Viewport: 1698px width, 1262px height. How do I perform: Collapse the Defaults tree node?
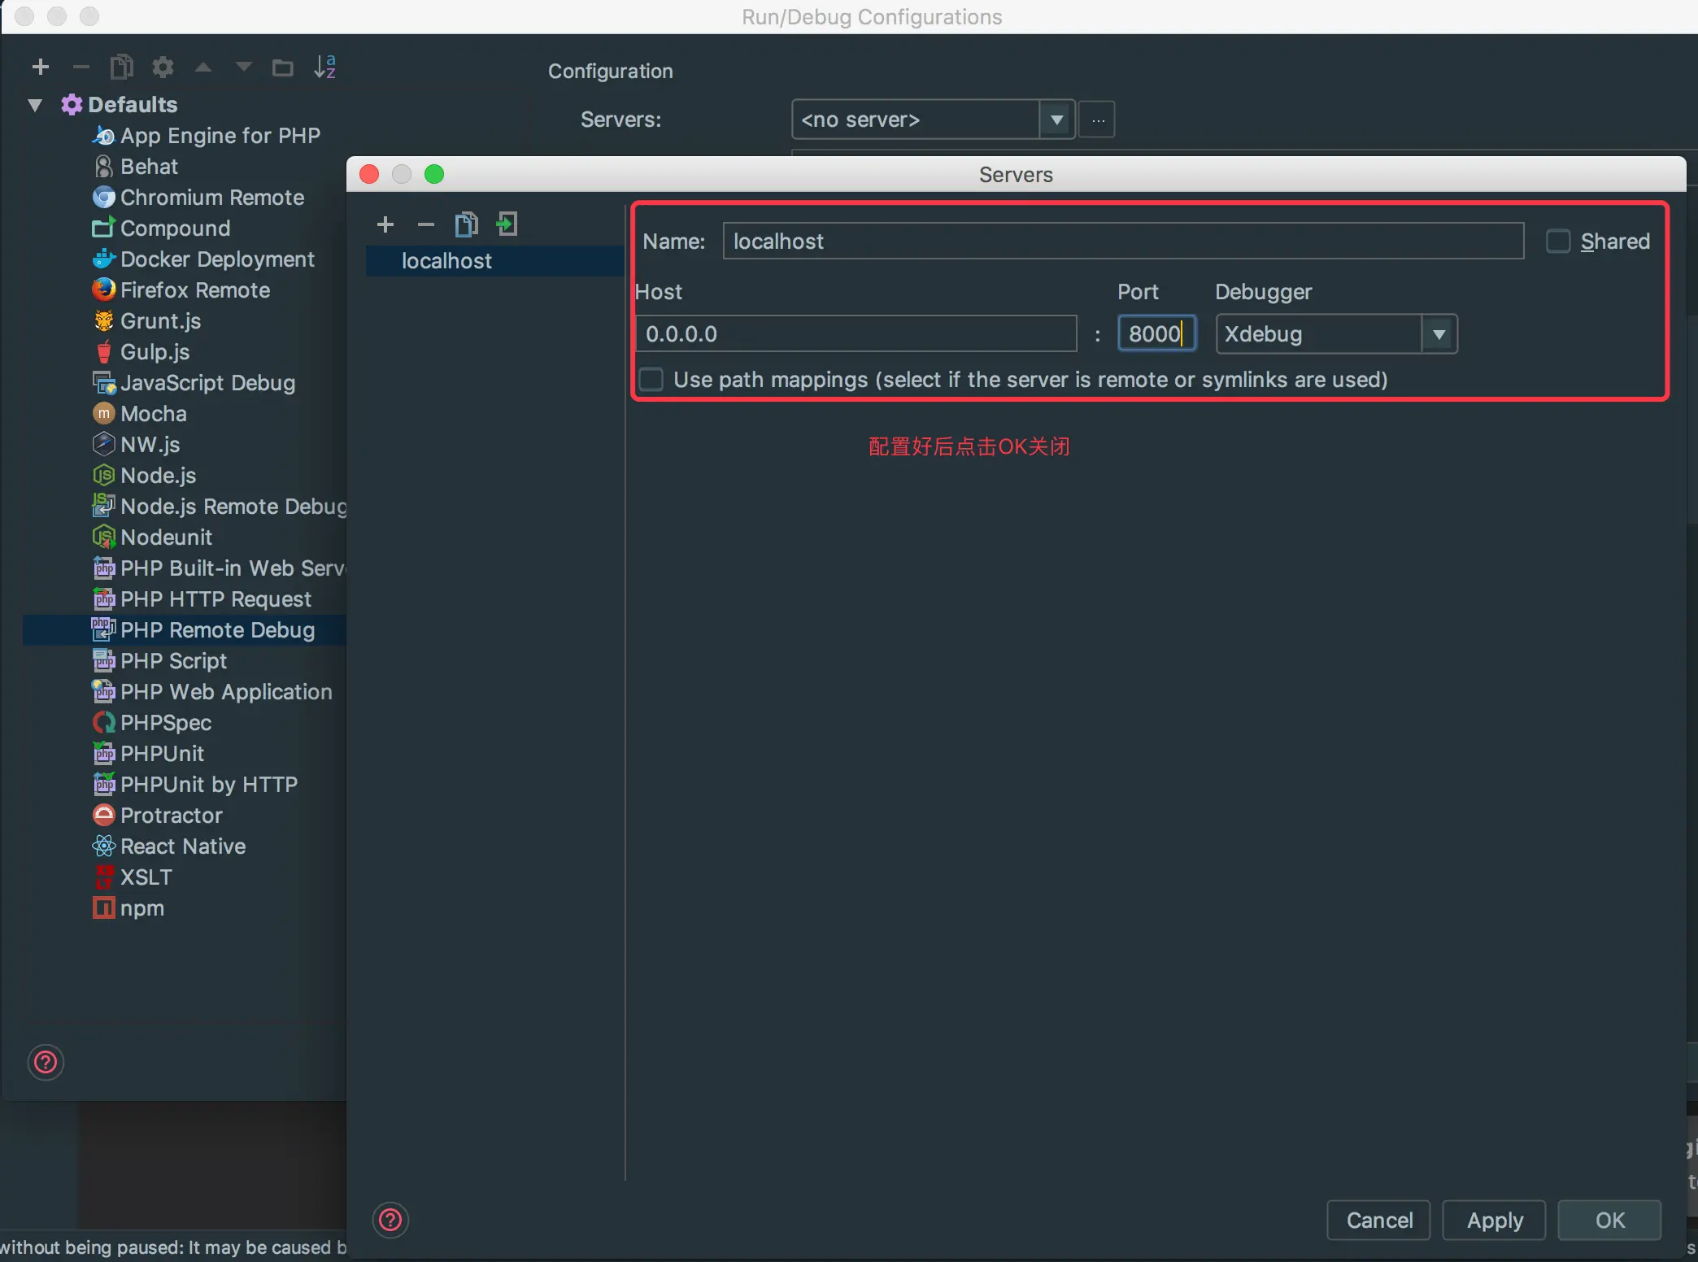tap(35, 105)
